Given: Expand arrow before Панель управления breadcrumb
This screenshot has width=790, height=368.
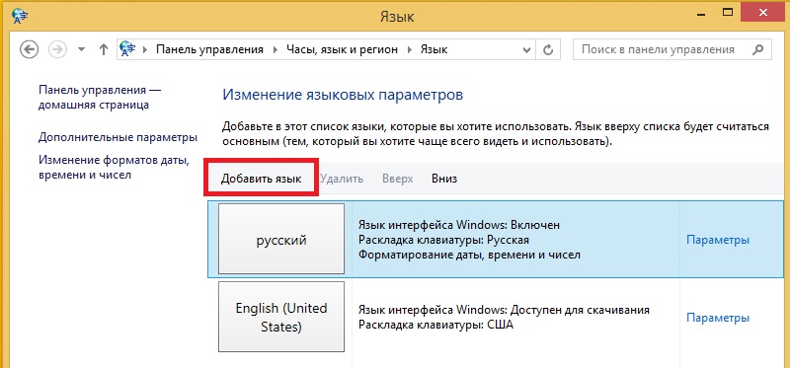Looking at the screenshot, I should pos(145,49).
